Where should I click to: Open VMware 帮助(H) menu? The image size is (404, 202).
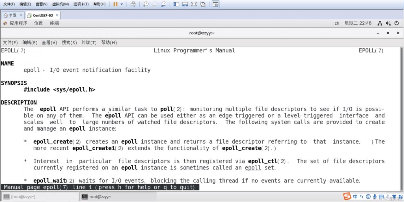99,4
